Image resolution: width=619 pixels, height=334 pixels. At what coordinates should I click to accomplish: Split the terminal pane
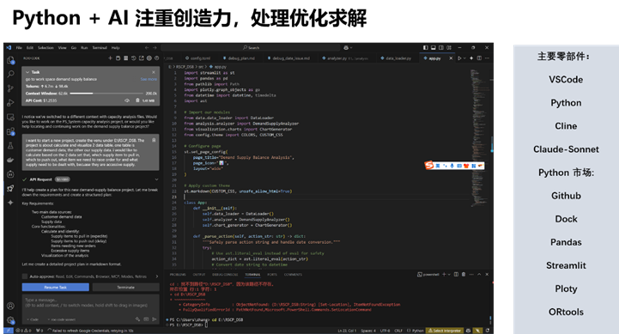pyautogui.click(x=456, y=274)
